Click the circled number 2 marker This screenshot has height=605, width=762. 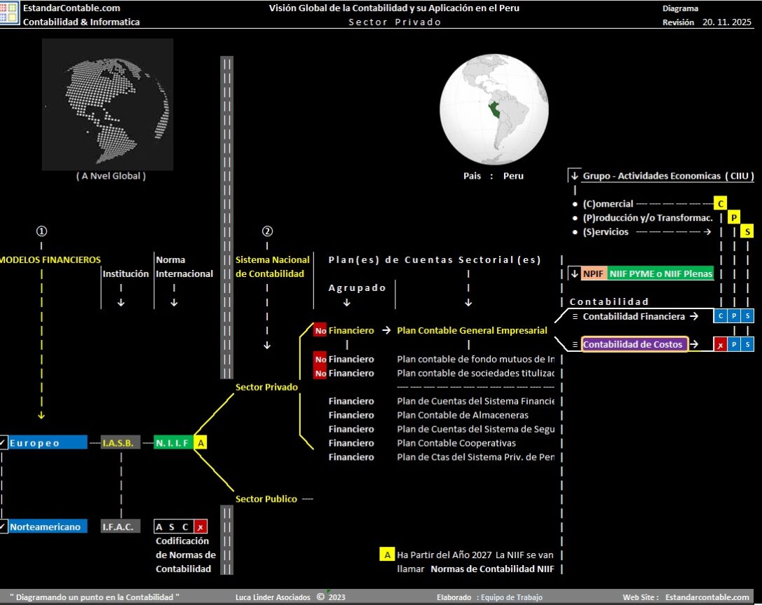click(267, 232)
